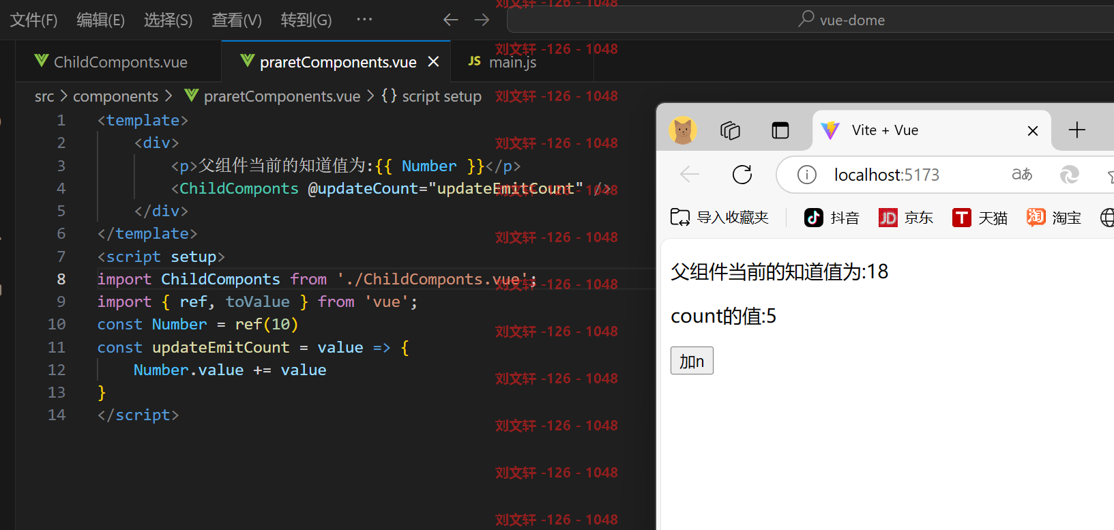Open the 淘宝 bookmark

click(1054, 218)
